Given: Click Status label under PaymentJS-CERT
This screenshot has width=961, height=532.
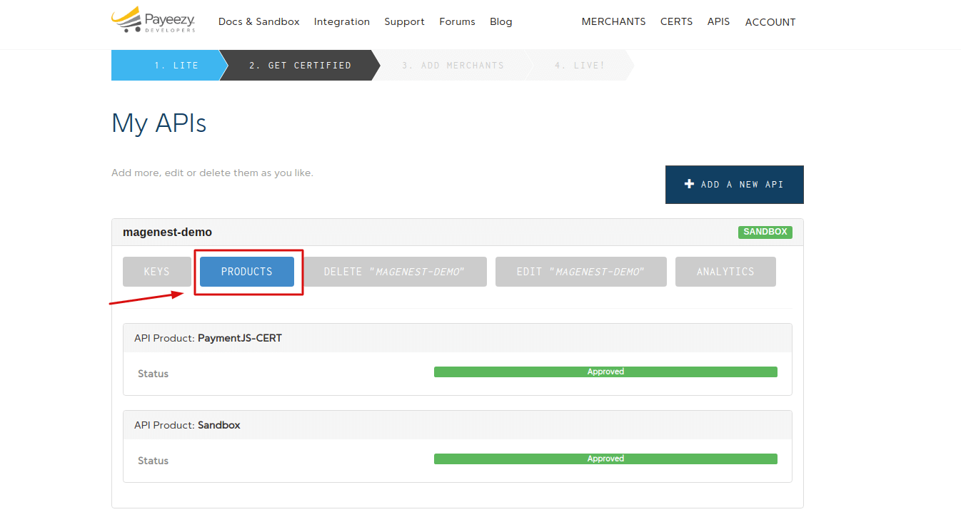Looking at the screenshot, I should point(153,374).
